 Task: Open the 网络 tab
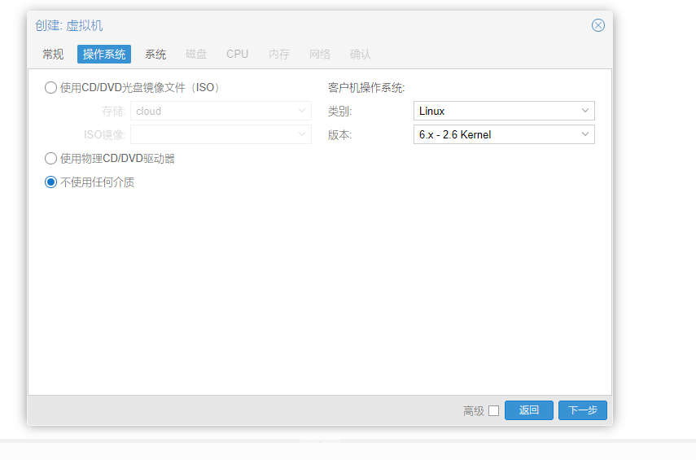[x=320, y=55]
